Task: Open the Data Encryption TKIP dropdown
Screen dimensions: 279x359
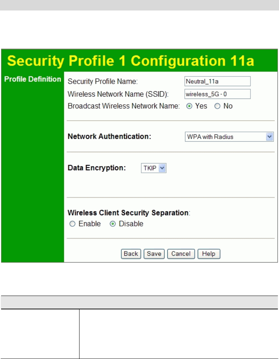Action: (154, 168)
